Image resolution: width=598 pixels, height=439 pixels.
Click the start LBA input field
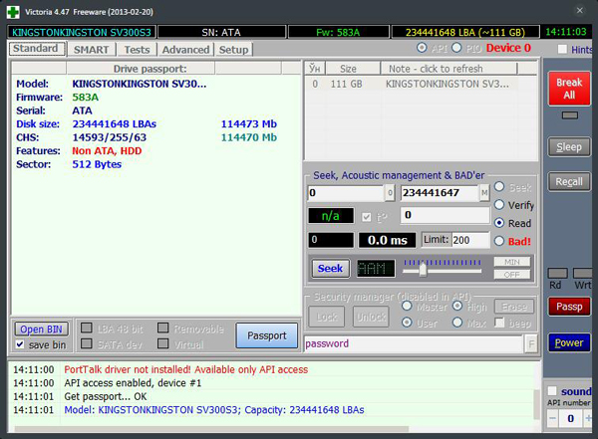coord(346,193)
